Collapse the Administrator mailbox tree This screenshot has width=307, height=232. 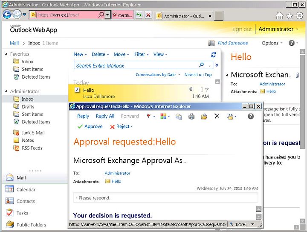[6, 91]
